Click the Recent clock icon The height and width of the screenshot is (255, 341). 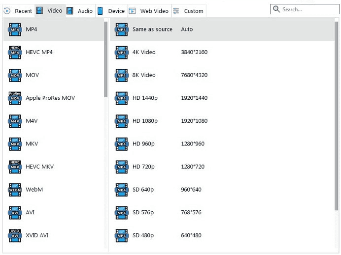[x=7, y=11]
